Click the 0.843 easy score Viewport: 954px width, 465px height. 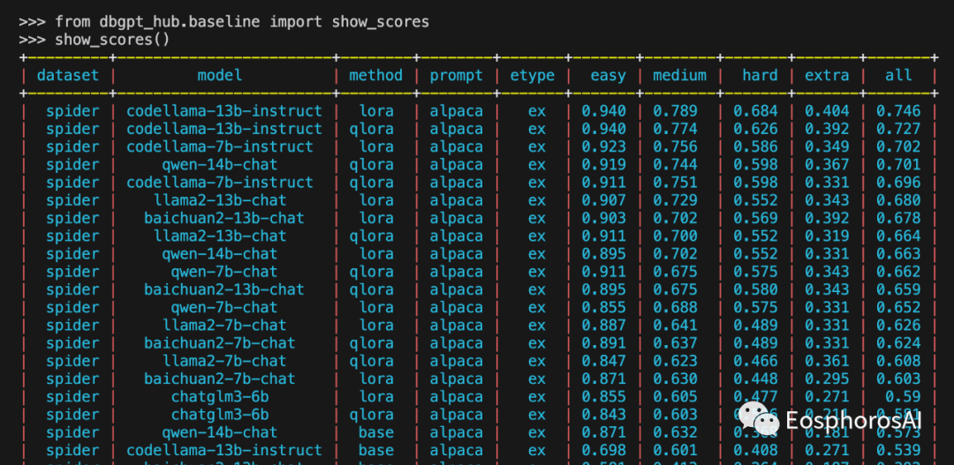[603, 414]
